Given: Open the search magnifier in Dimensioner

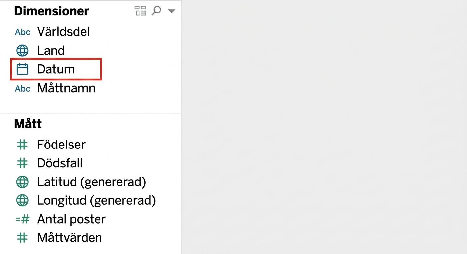Looking at the screenshot, I should (x=156, y=11).
